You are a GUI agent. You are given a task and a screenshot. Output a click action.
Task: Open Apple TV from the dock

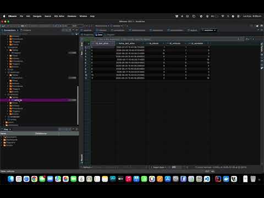[120, 179]
